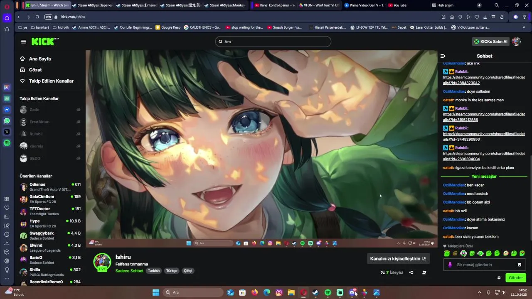Open Kick hamburger menu
532x299 pixels.
click(x=23, y=42)
